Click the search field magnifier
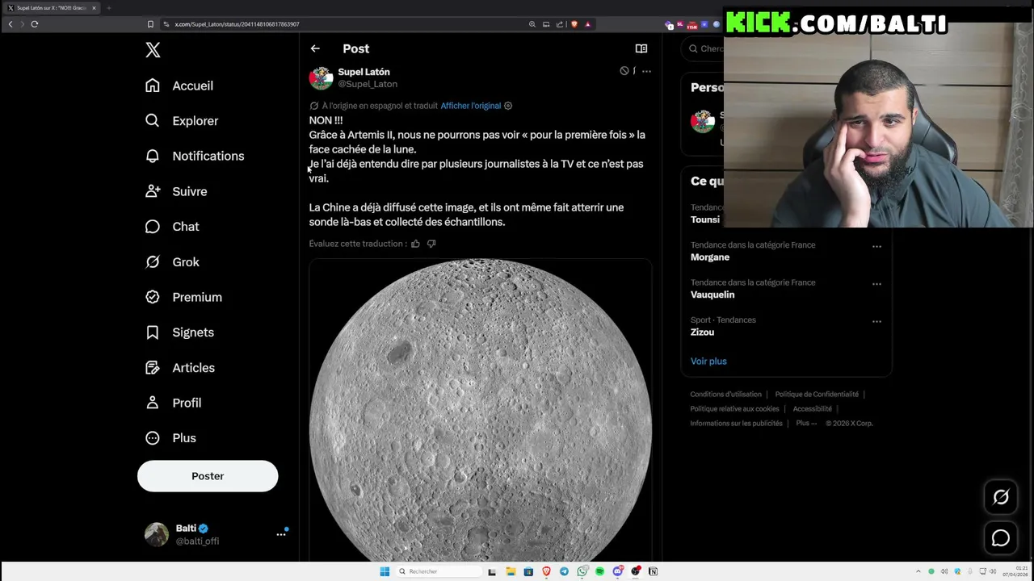This screenshot has height=581, width=1034. [693, 48]
